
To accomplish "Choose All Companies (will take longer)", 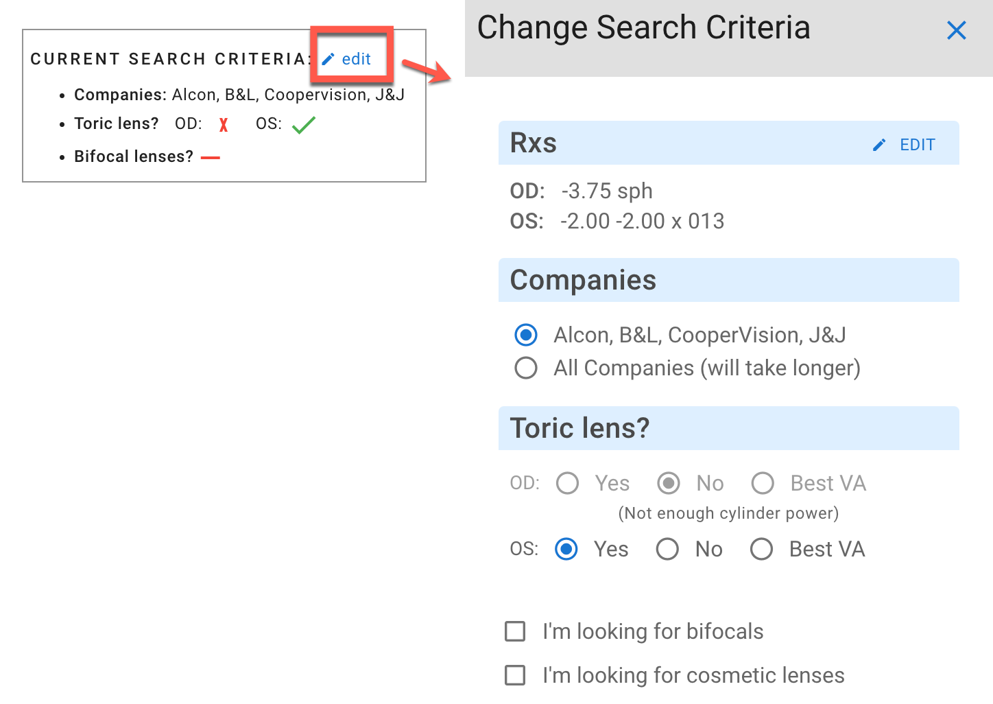I will [x=526, y=368].
